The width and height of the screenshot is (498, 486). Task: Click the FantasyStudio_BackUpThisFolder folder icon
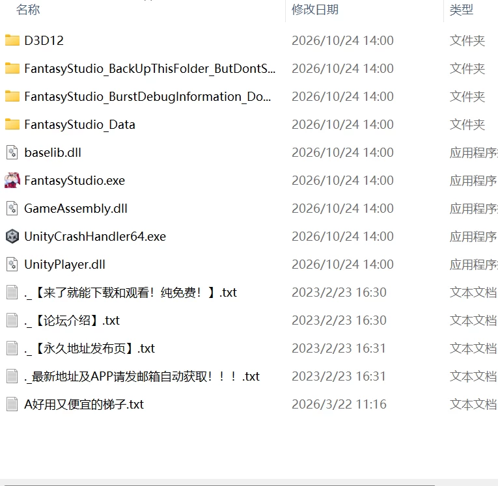point(12,68)
